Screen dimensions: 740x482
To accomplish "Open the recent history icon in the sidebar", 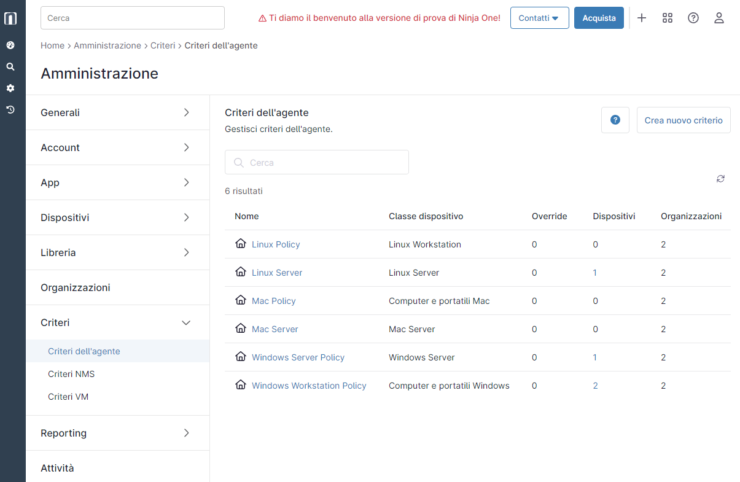I will click(x=10, y=110).
